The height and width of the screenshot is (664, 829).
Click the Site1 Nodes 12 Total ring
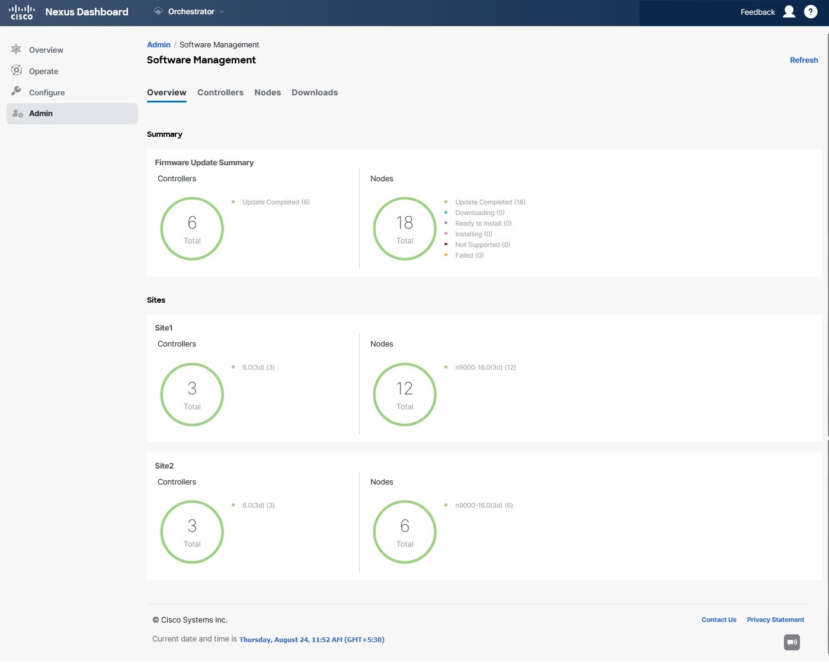coord(405,394)
